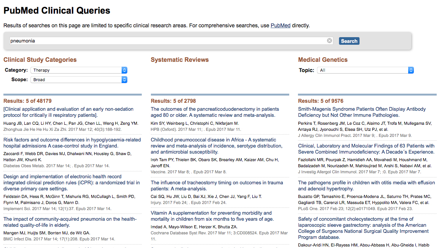Screen dimensions: 442x248
Task: Open article on early non-sedation protocol
Action: 68,112
